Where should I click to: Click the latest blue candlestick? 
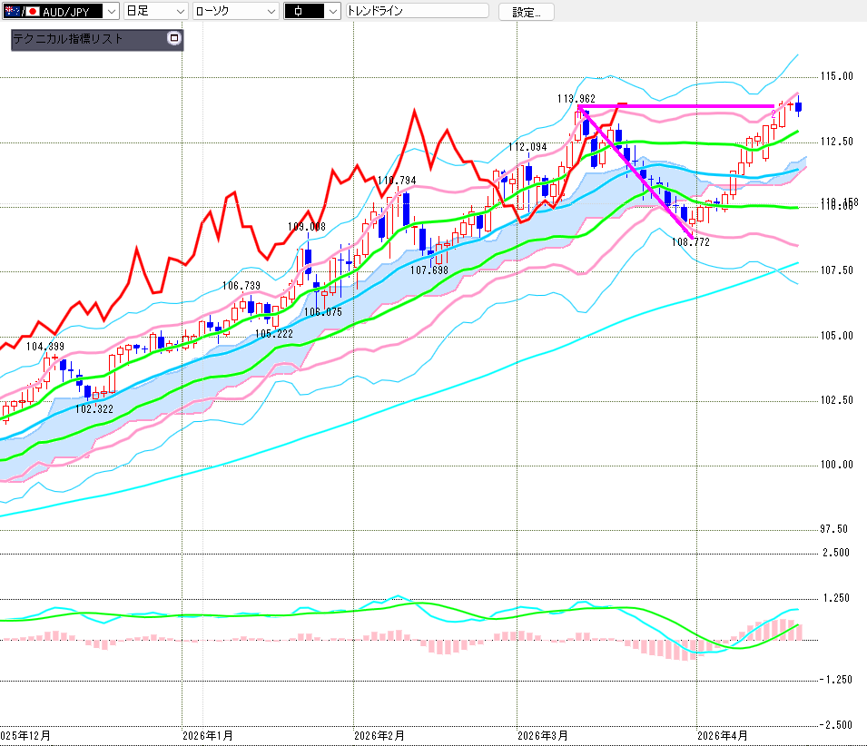799,107
